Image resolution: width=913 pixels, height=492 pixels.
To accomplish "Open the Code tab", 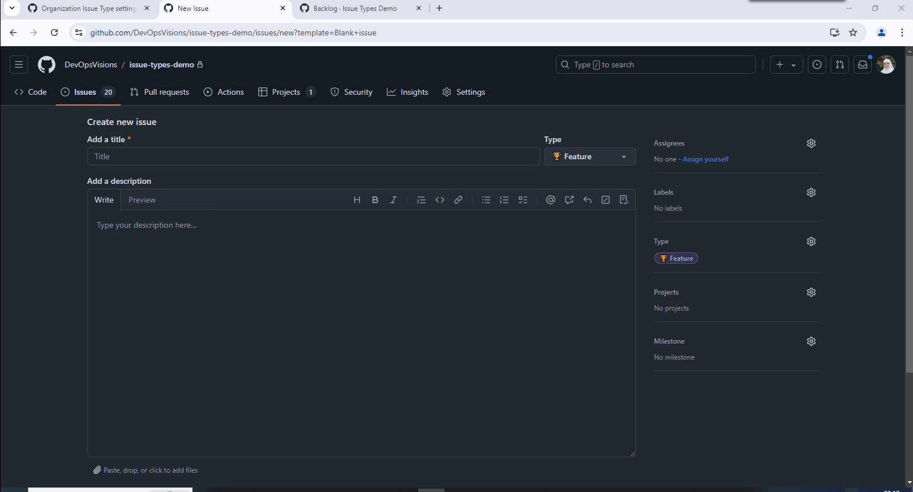I will (31, 92).
